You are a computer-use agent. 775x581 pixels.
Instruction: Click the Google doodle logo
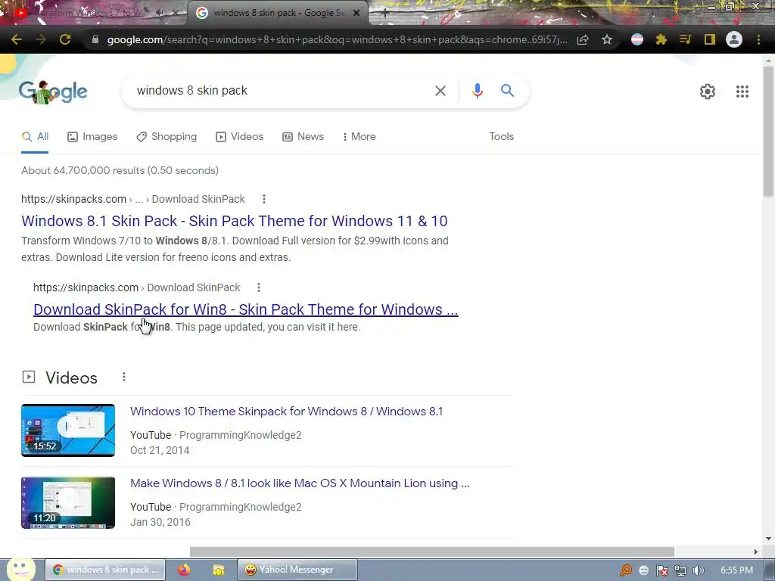tap(53, 92)
